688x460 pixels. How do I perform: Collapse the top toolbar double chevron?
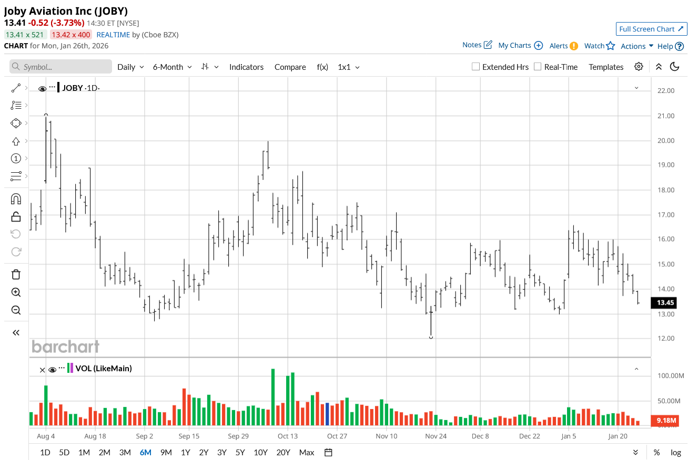(659, 67)
